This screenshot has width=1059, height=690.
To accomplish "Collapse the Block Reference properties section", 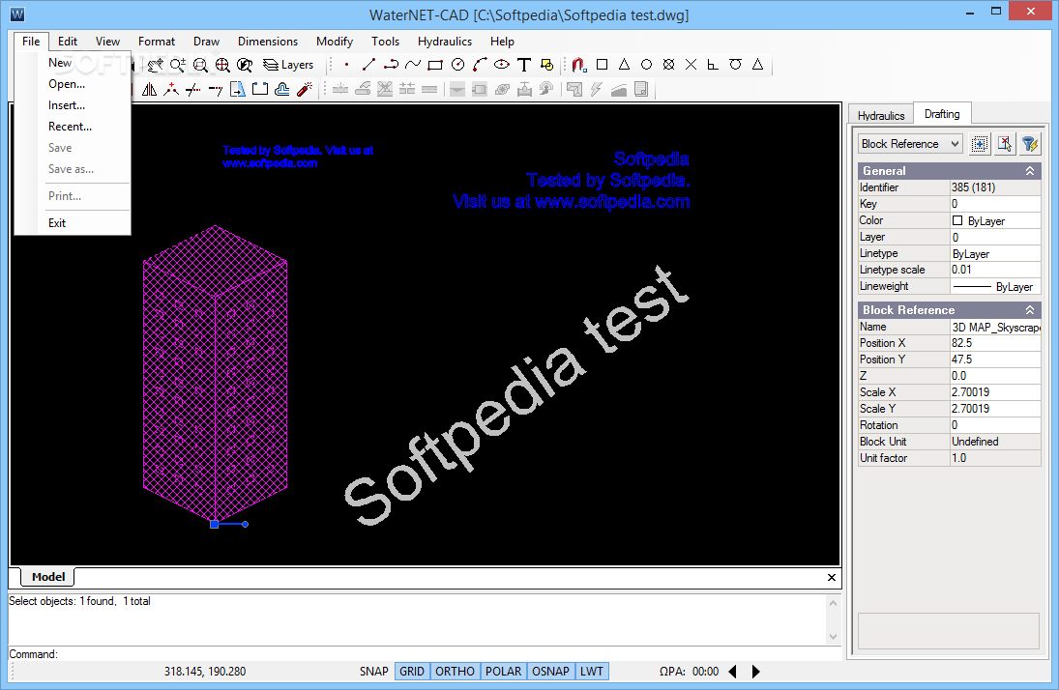I will point(1030,310).
